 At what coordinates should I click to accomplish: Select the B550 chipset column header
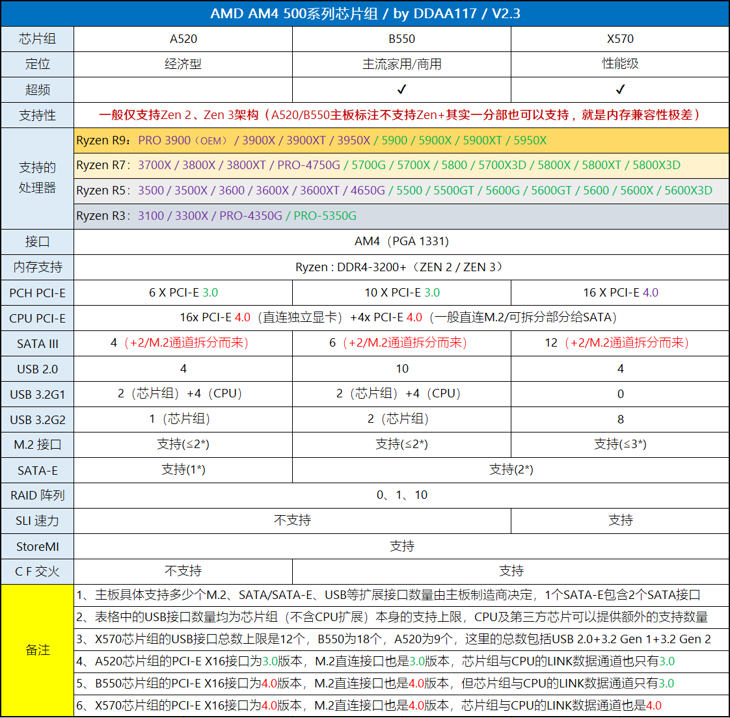(401, 39)
